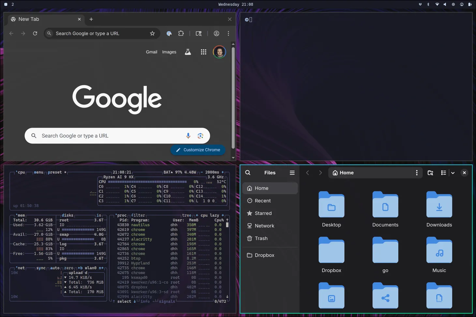
Task: Open the Home folder three-dot menu
Action: click(x=417, y=173)
